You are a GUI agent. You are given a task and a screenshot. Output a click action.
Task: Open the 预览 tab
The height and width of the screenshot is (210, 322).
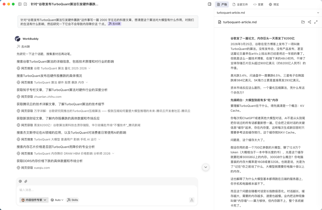274,4
